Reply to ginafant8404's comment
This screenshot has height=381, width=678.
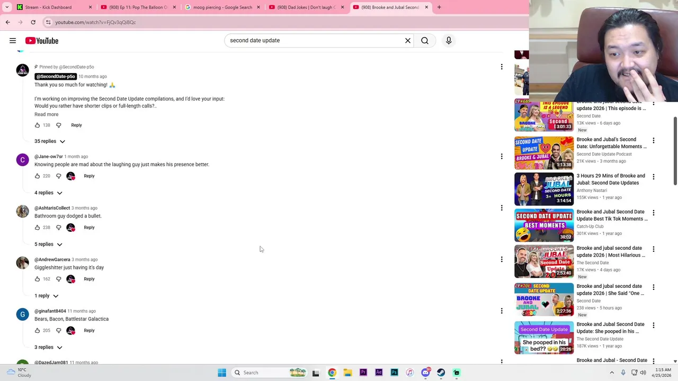pyautogui.click(x=89, y=331)
